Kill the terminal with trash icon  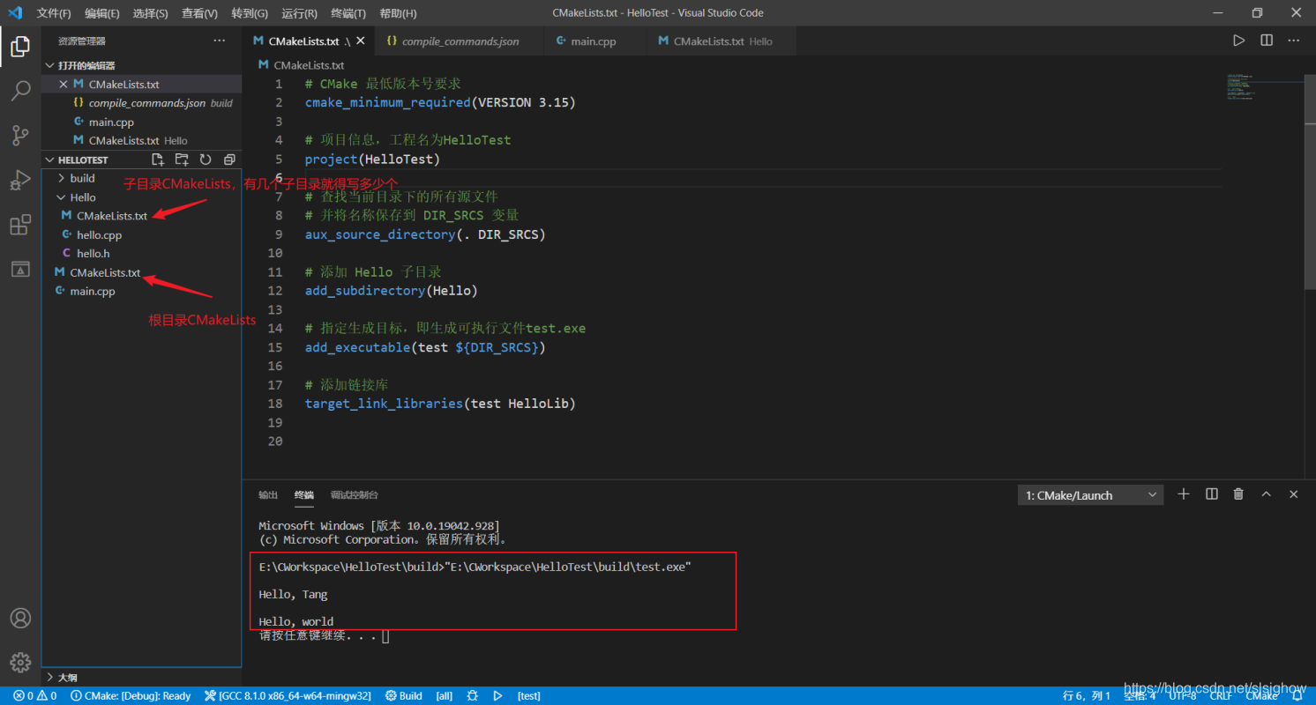click(1238, 494)
